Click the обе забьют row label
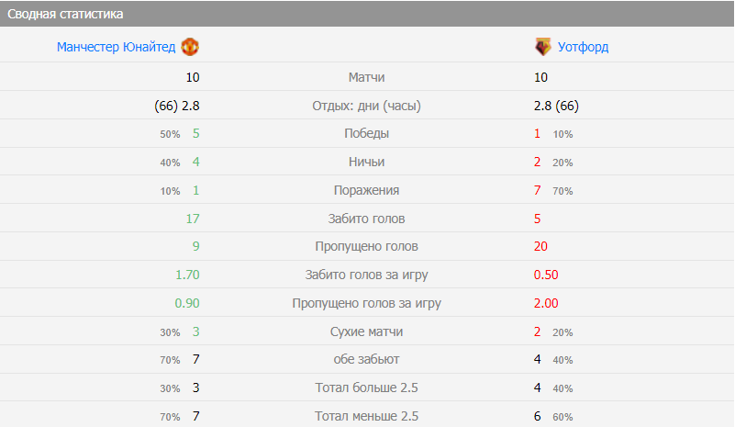Image resolution: width=735 pixels, height=427 pixels. pyautogui.click(x=367, y=359)
